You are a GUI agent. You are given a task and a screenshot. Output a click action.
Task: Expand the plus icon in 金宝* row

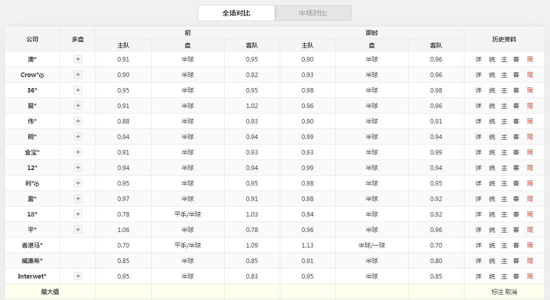pos(78,152)
